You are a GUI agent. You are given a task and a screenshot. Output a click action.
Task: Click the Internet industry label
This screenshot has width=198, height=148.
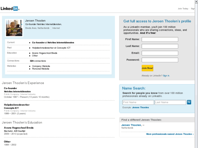pyautogui.click(x=56, y=28)
